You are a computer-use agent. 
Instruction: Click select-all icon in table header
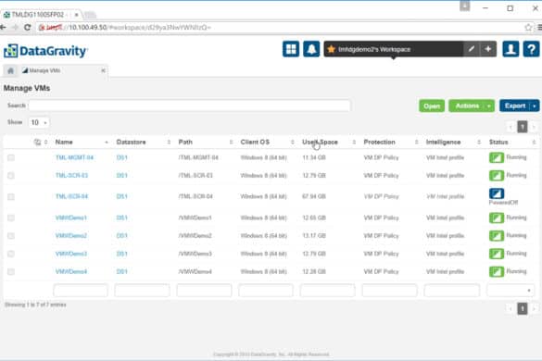pyautogui.click(x=37, y=142)
